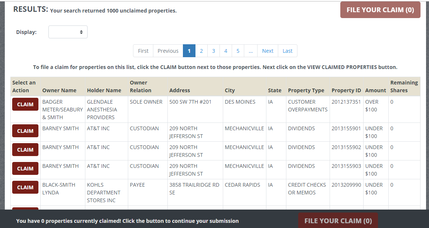
Task: Open page 2 of results
Action: [201, 51]
